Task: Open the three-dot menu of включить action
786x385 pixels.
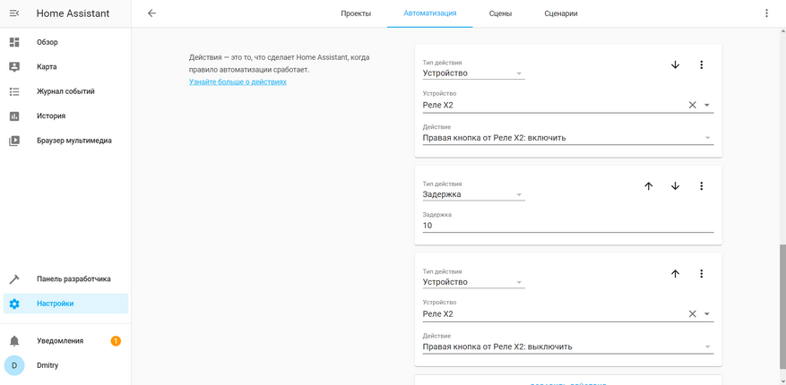Action: click(701, 64)
